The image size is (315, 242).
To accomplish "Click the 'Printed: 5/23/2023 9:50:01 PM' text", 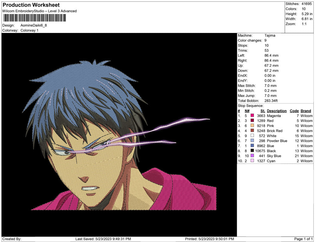I will (x=210, y=239).
